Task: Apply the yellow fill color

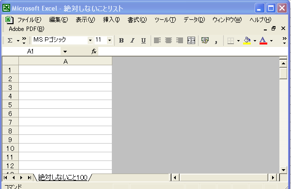Action: [x=247, y=41]
